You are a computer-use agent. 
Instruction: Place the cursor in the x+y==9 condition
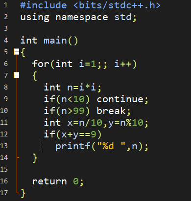click(x=79, y=134)
